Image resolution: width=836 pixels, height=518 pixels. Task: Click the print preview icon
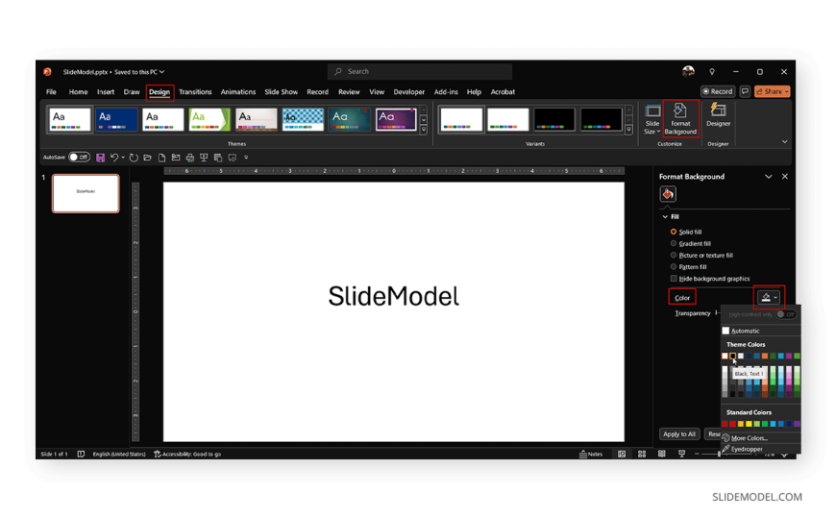[190, 158]
